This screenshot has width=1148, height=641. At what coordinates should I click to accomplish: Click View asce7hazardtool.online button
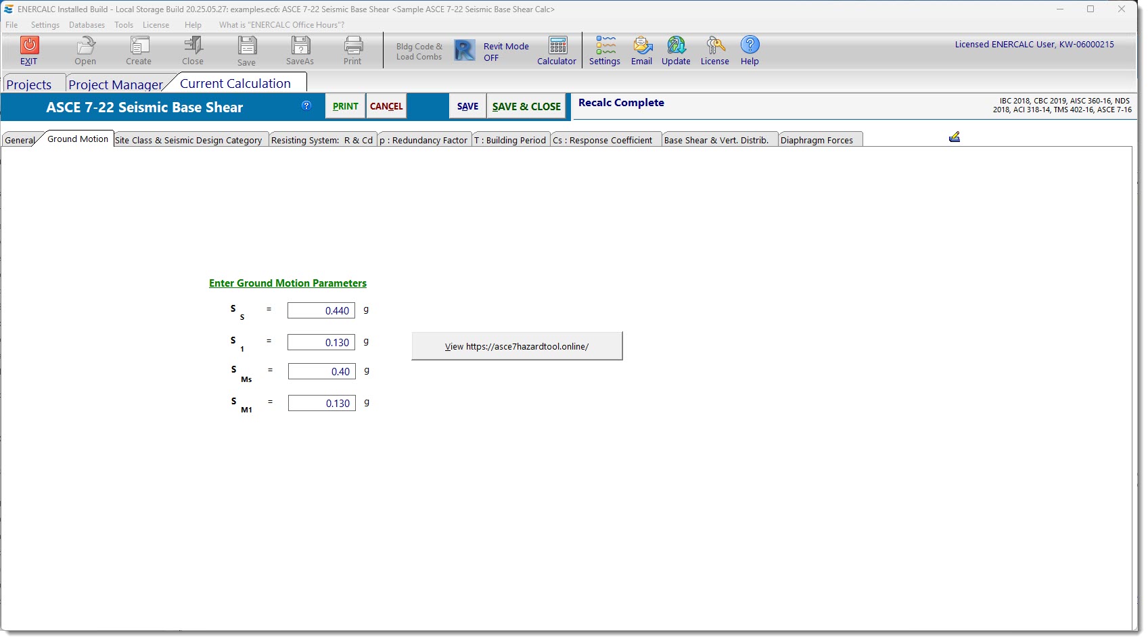pos(517,346)
